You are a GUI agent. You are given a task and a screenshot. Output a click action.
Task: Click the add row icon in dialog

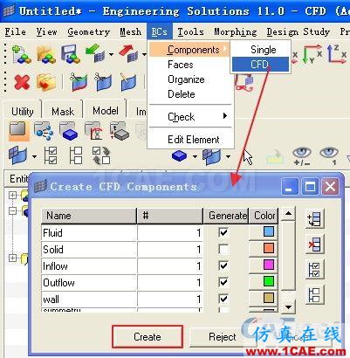(x=314, y=219)
